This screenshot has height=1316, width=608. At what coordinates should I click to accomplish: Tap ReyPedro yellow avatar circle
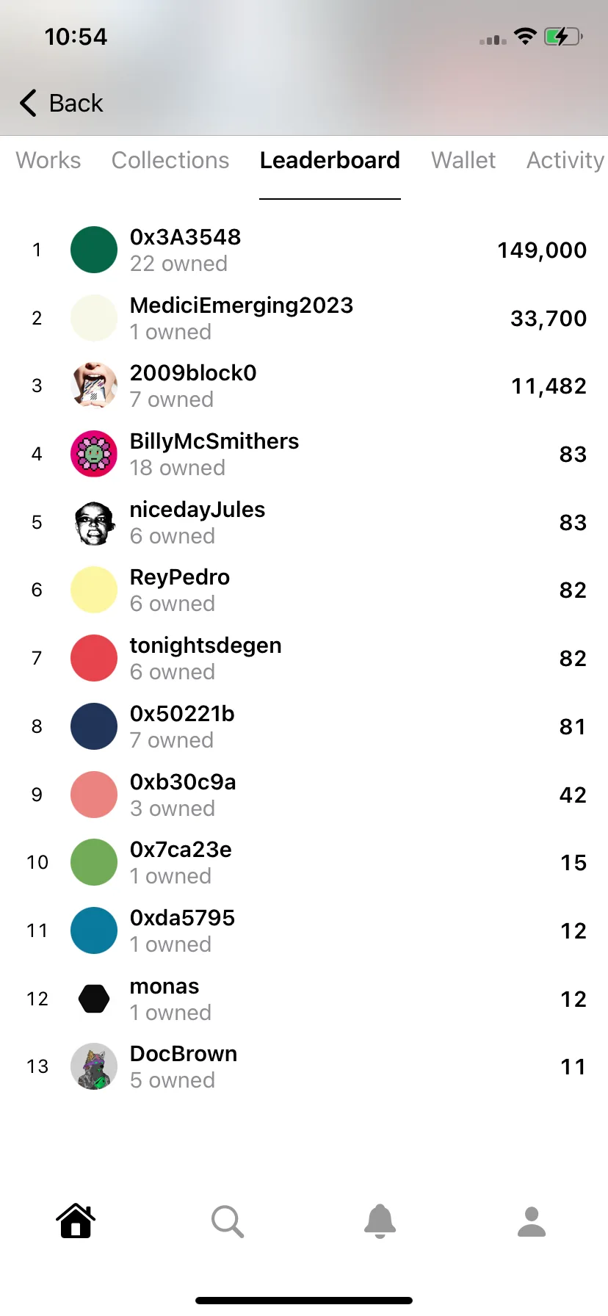[x=94, y=590]
